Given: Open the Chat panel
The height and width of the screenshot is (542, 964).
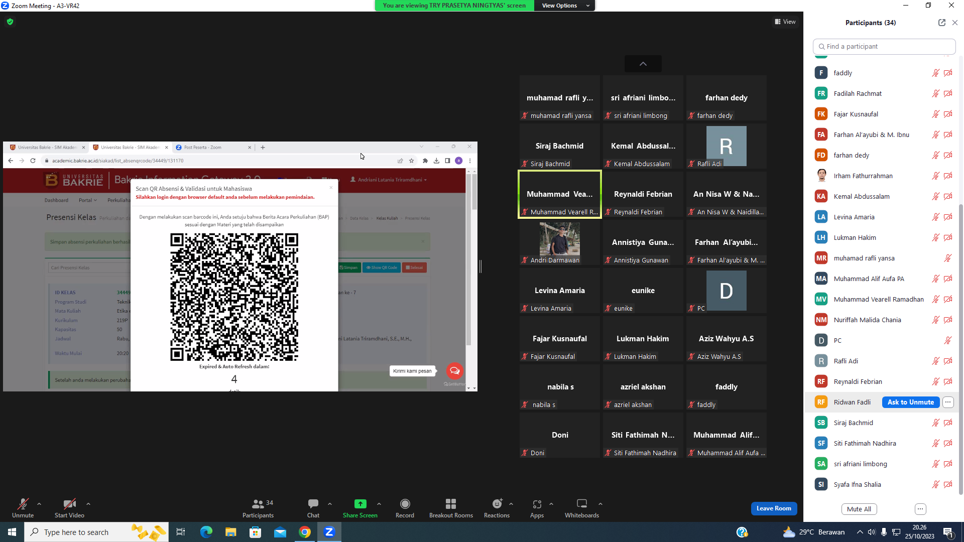Looking at the screenshot, I should (313, 508).
